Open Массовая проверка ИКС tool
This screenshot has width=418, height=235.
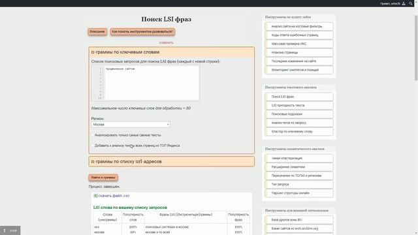299,44
